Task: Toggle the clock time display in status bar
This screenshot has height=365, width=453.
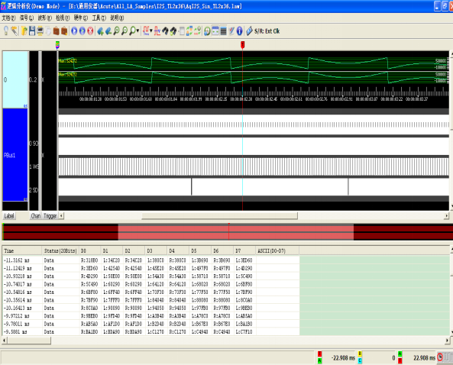Action: coord(440,357)
